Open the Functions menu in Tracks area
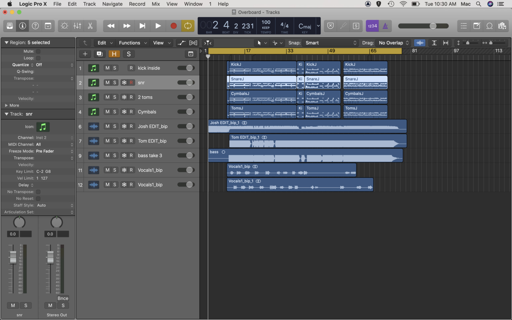This screenshot has width=512, height=320. (130, 43)
